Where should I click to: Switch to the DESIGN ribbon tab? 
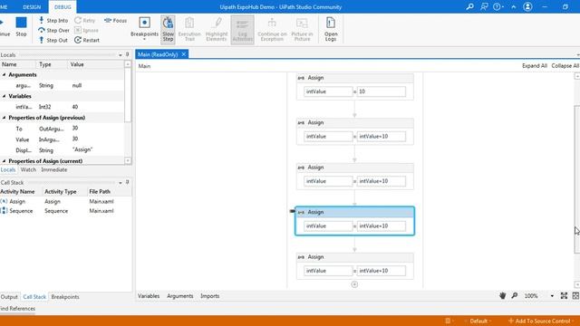(32, 7)
